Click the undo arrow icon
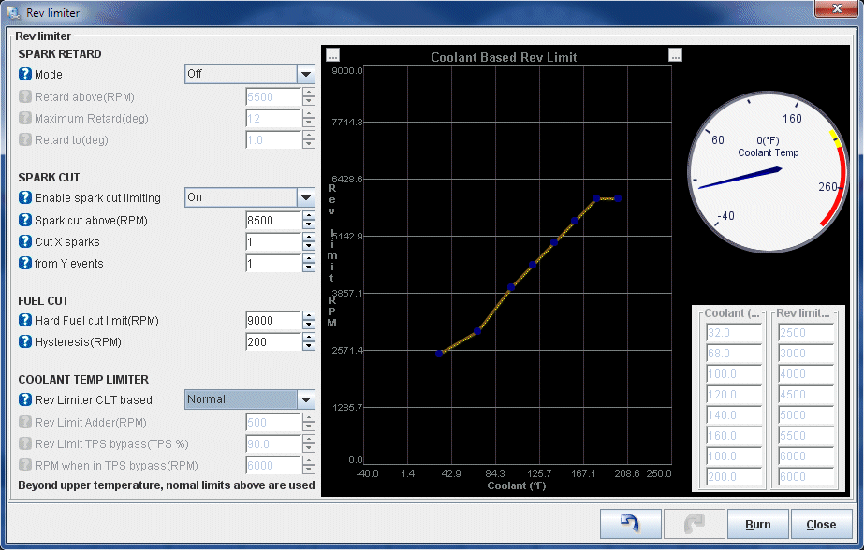The height and width of the screenshot is (550, 864). coord(630,523)
